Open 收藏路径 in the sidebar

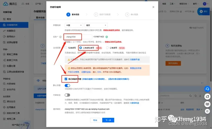point(11,31)
